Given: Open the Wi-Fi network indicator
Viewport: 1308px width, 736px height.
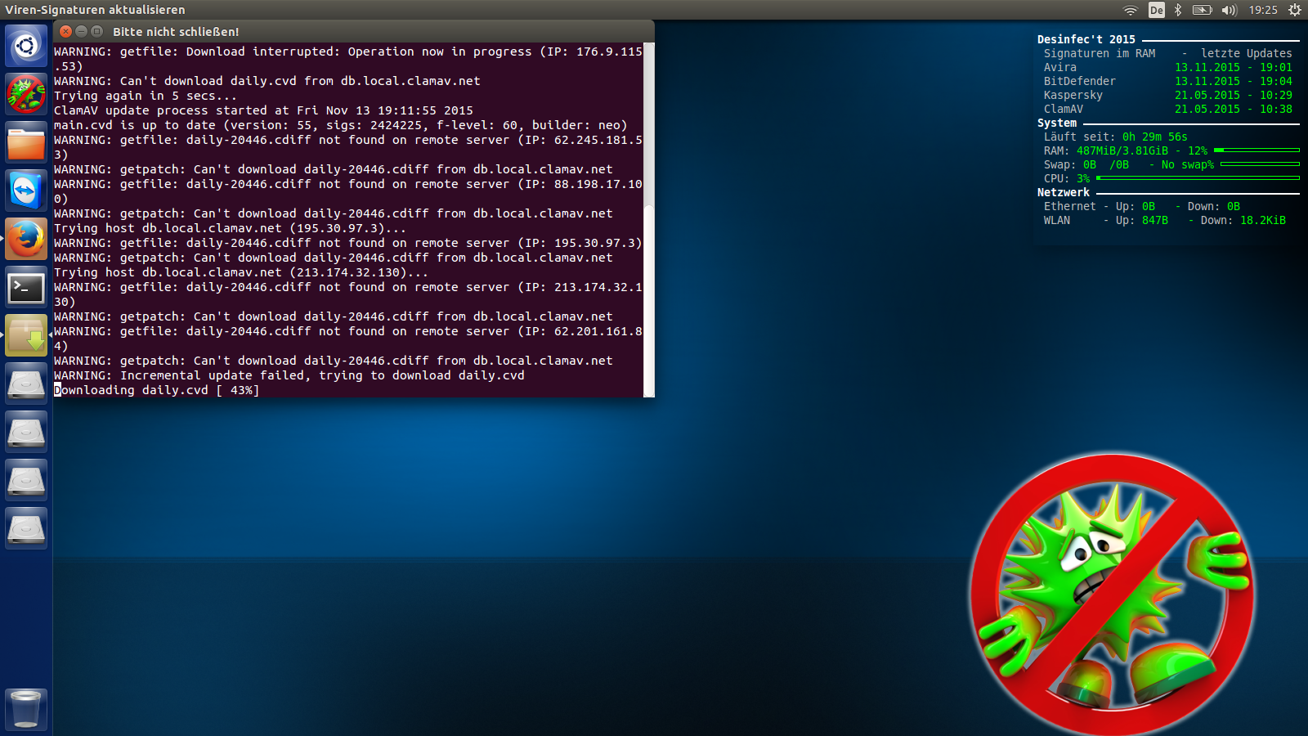Looking at the screenshot, I should (x=1131, y=10).
